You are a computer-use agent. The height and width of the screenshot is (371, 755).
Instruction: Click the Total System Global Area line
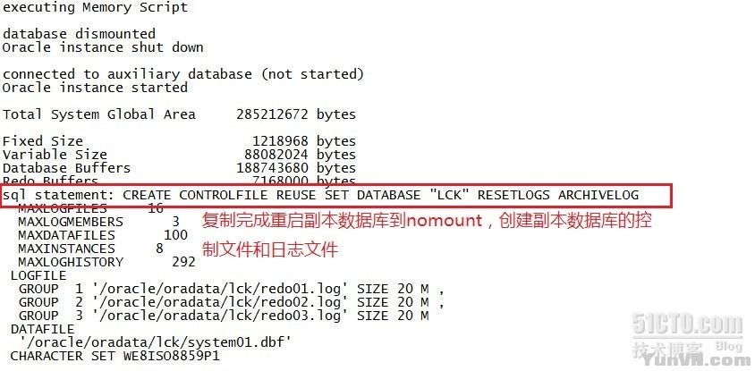tap(179, 114)
